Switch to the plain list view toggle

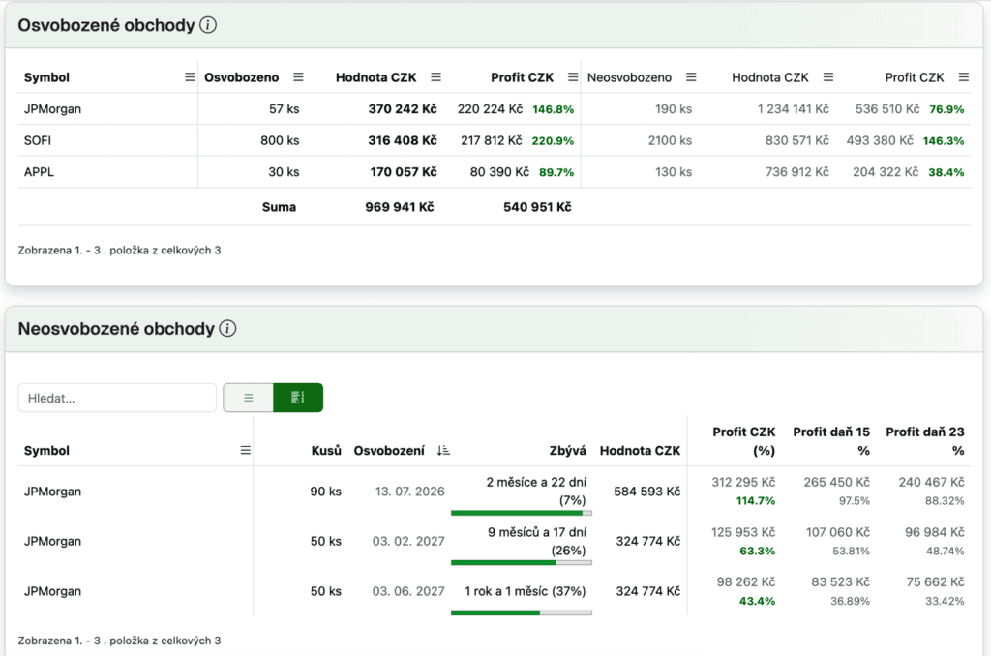click(x=248, y=398)
